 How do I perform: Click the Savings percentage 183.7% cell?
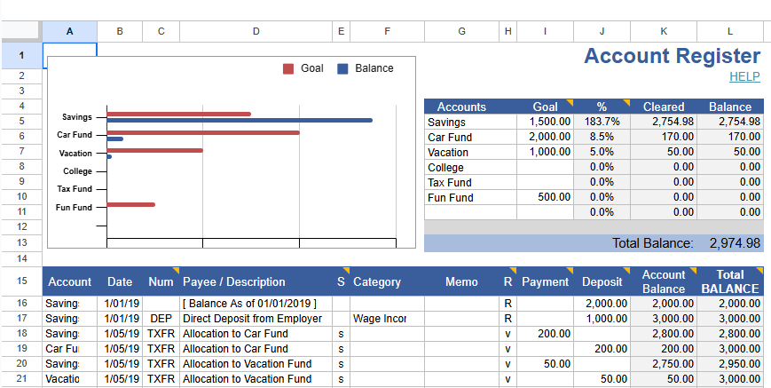click(x=602, y=122)
